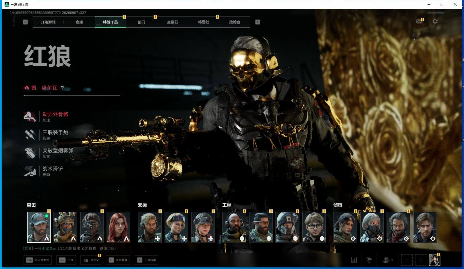
Task: Click the 支援 class heading
Action: [142, 205]
